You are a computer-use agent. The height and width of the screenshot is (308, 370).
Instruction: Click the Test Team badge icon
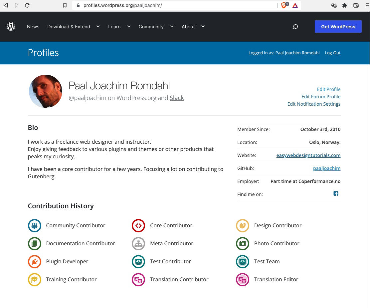[242, 261]
